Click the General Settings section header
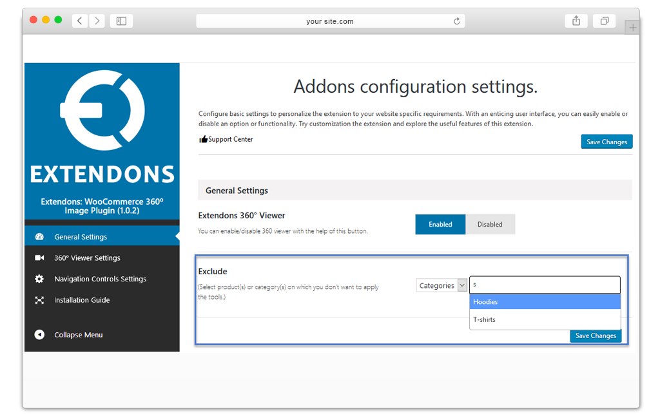660x414 pixels. (x=414, y=191)
